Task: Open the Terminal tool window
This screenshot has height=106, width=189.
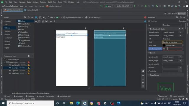Action: [30, 96]
